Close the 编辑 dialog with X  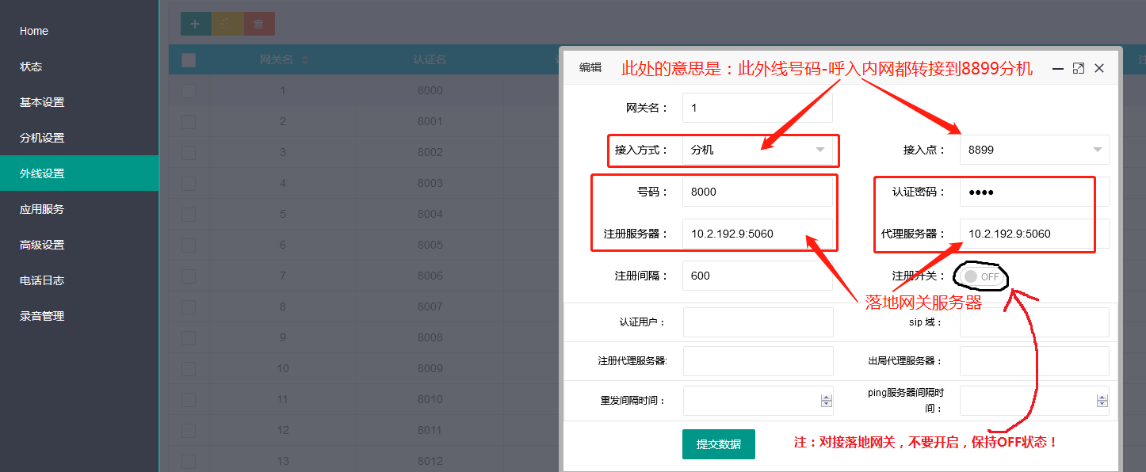[1099, 69]
